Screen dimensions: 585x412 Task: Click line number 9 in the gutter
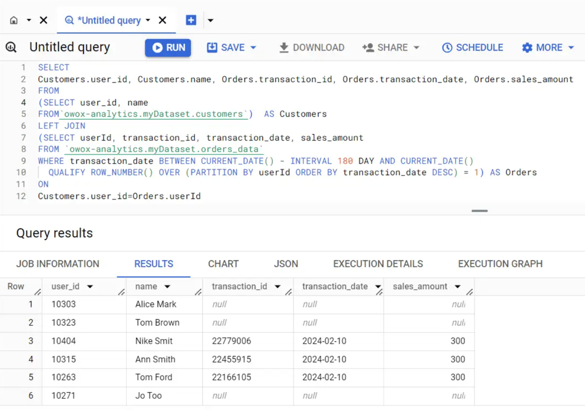coord(24,161)
